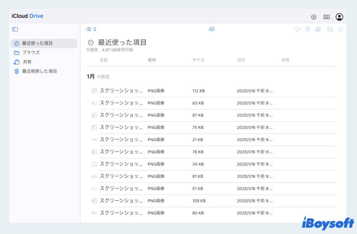
Task: Sort by the サイズ column header
Action: (x=198, y=60)
